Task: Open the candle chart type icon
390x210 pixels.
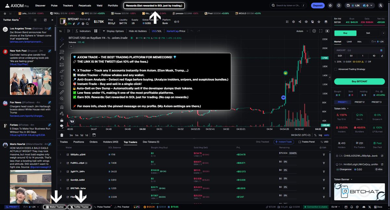Action: [69, 31]
